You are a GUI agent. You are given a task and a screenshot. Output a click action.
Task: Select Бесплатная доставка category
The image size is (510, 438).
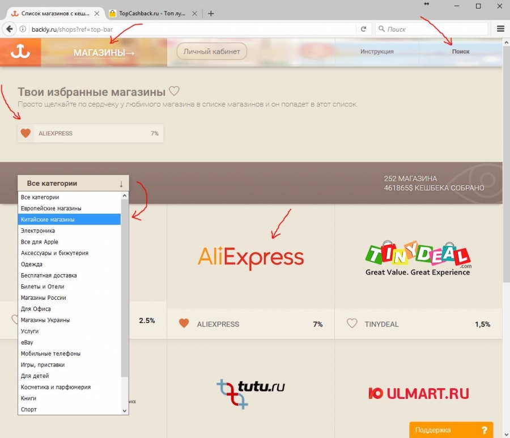(x=69, y=275)
